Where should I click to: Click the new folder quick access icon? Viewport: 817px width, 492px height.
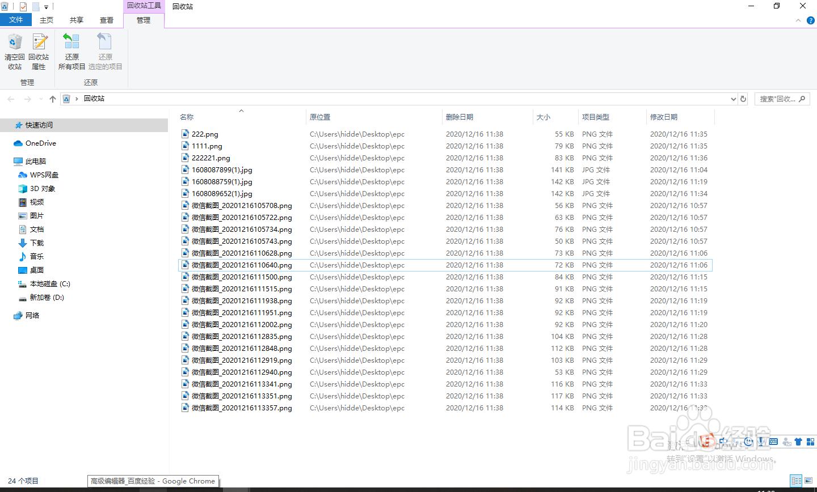click(36, 7)
